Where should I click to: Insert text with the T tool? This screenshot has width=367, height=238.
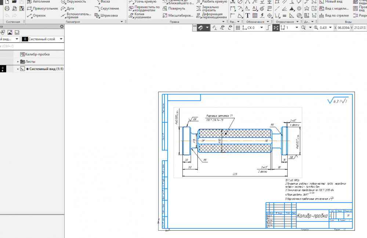[247, 15]
